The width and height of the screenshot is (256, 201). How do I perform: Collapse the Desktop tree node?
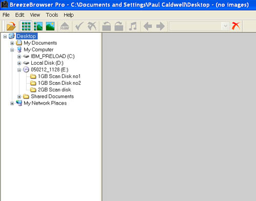(5, 36)
